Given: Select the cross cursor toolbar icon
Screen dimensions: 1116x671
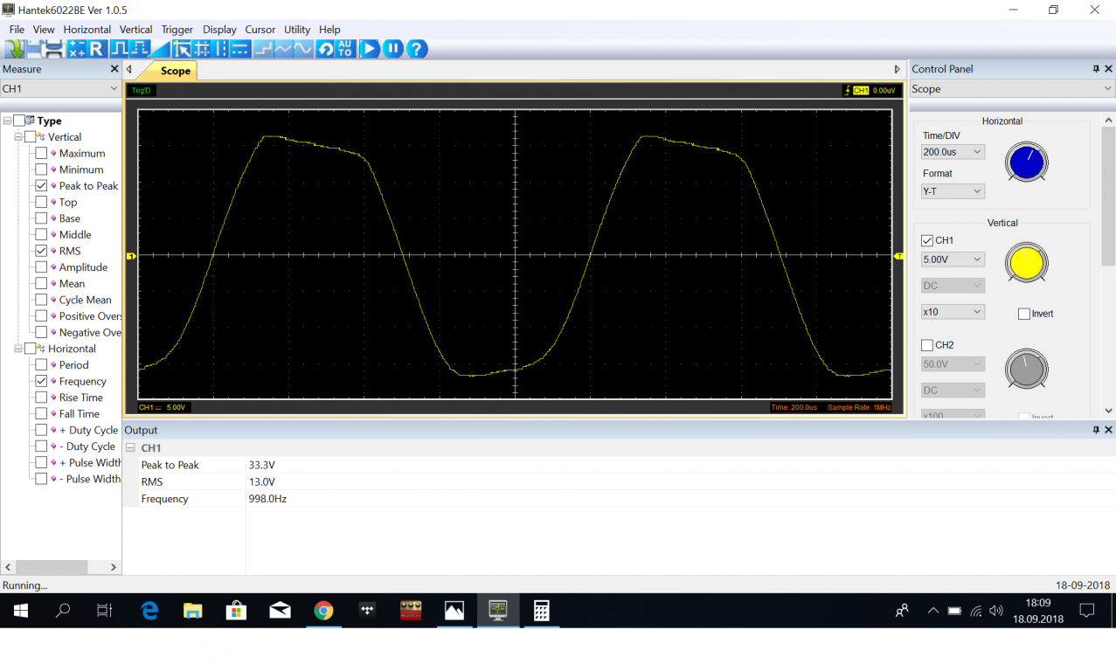Looking at the screenshot, I should 202,49.
